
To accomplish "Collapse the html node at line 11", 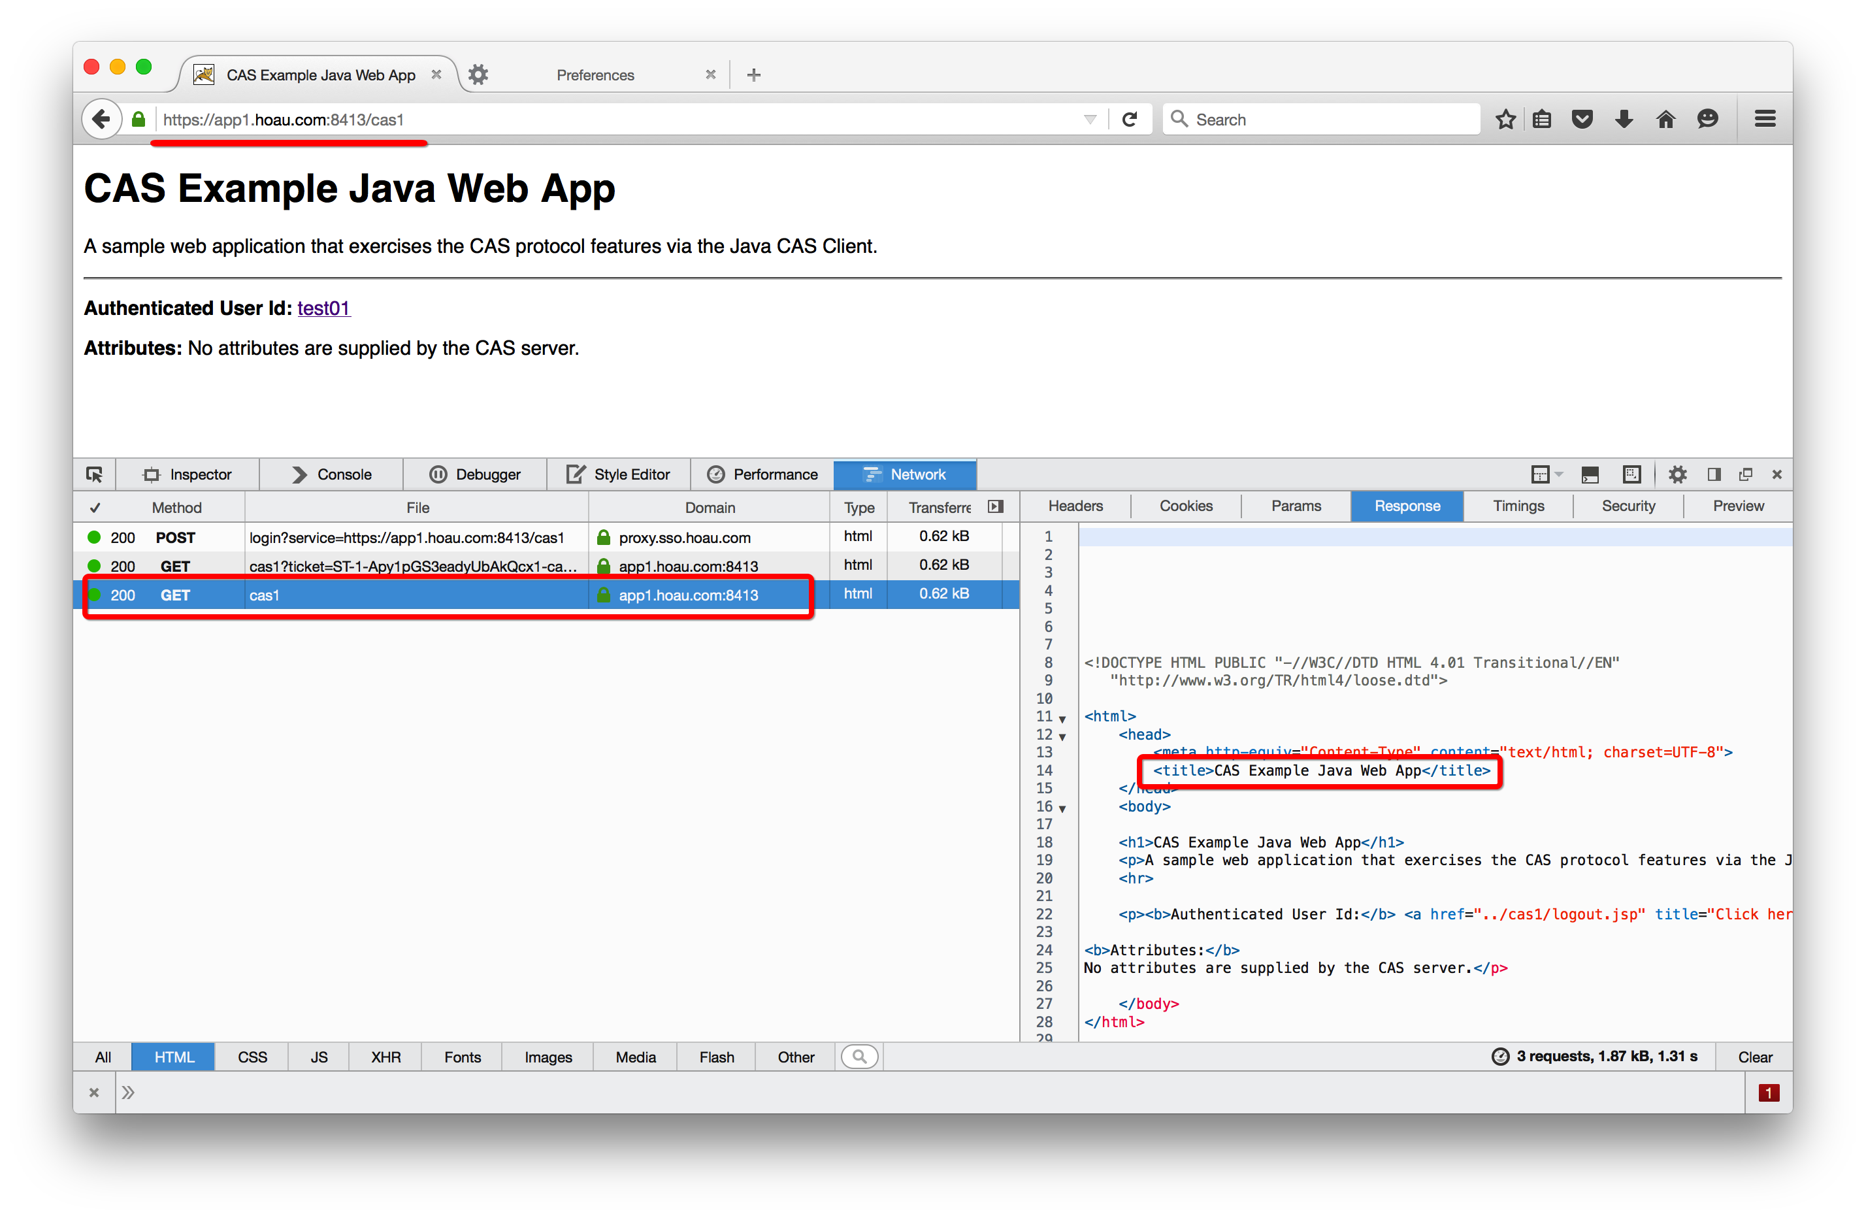I will tap(1062, 718).
